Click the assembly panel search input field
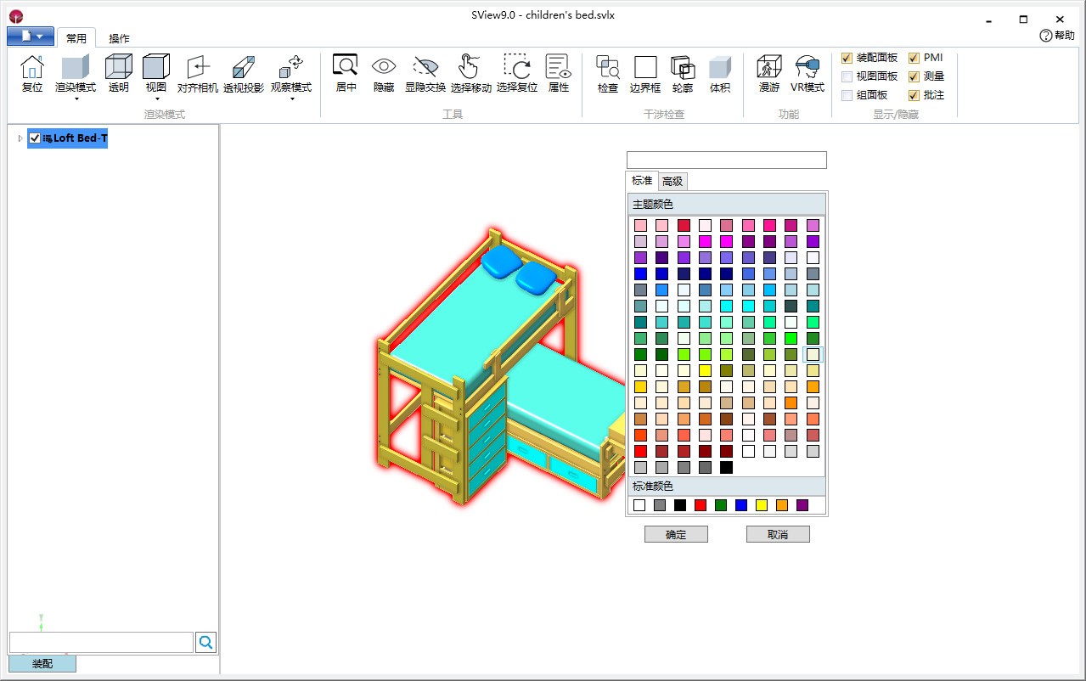1086x681 pixels. coord(101,643)
